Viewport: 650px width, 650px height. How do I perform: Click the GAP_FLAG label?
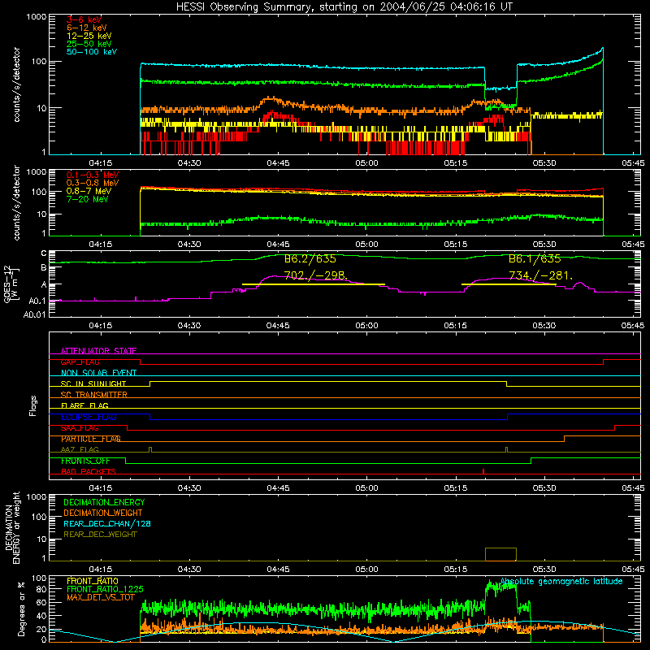coord(80,362)
